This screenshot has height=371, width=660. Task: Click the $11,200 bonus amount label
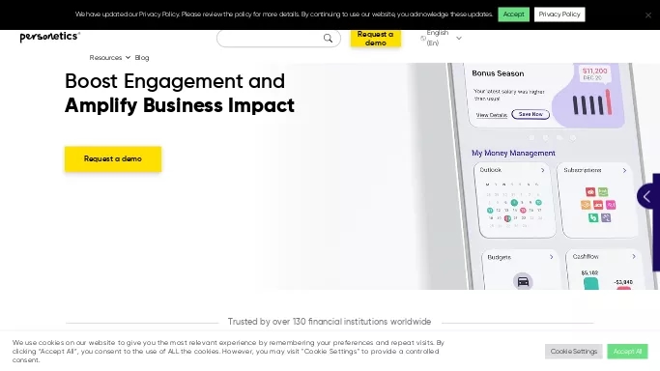pyautogui.click(x=594, y=71)
